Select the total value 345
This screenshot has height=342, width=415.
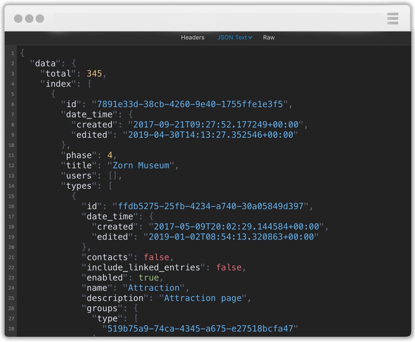coord(94,74)
